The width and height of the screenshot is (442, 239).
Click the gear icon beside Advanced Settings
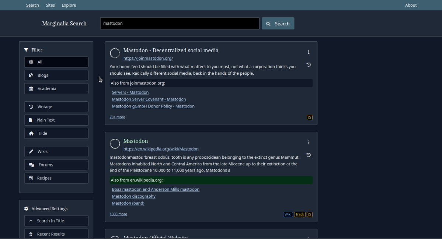26,208
